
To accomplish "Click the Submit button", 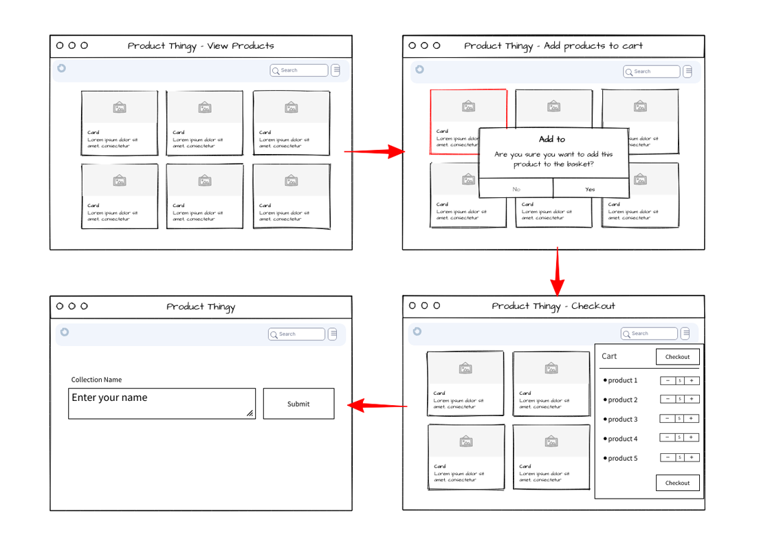I will (x=298, y=404).
